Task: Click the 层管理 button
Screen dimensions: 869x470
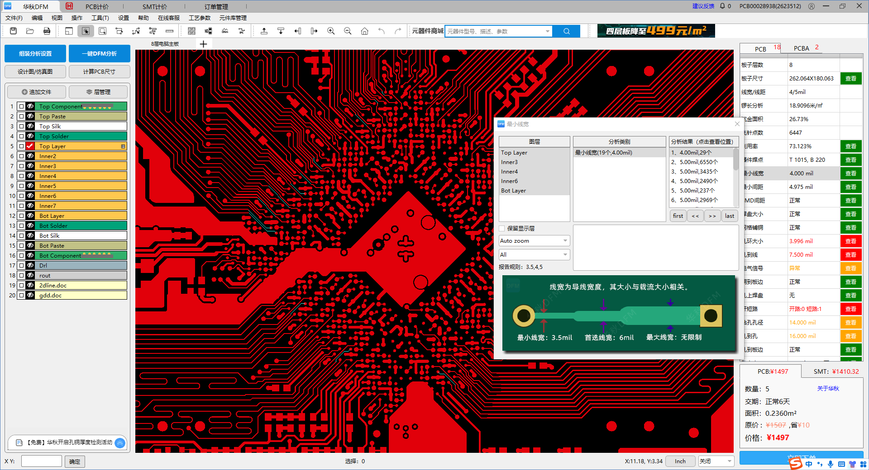Action: tap(98, 92)
